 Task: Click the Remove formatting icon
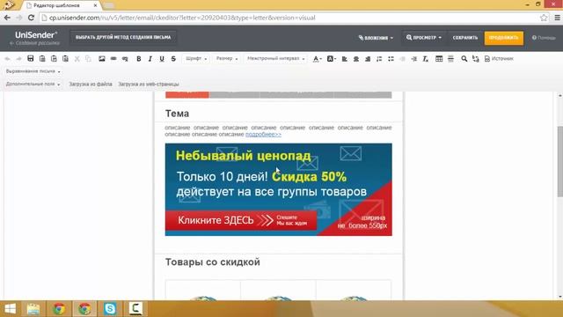click(426, 59)
